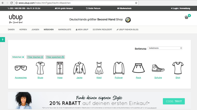197x110 pixels.
Task: Click the Schuhe sneaker icon
Action: tap(158, 68)
